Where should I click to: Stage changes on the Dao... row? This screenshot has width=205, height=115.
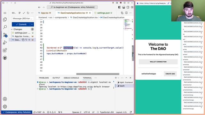(29, 40)
